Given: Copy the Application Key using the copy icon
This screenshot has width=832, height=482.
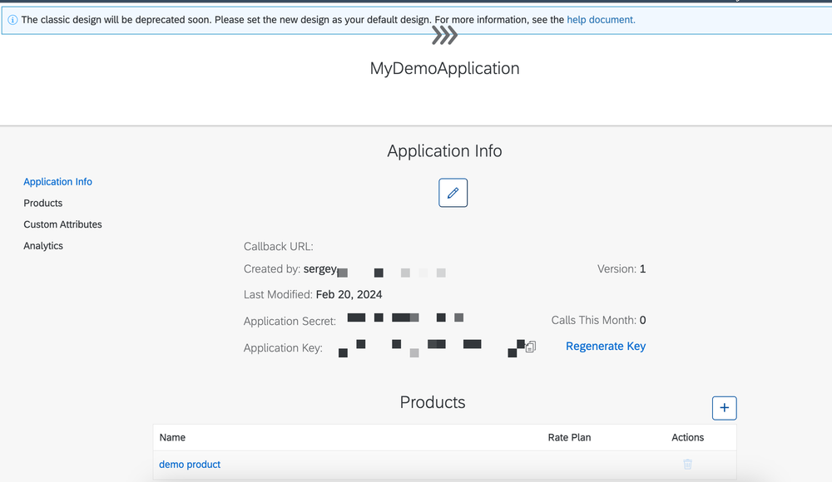Looking at the screenshot, I should tap(530, 347).
